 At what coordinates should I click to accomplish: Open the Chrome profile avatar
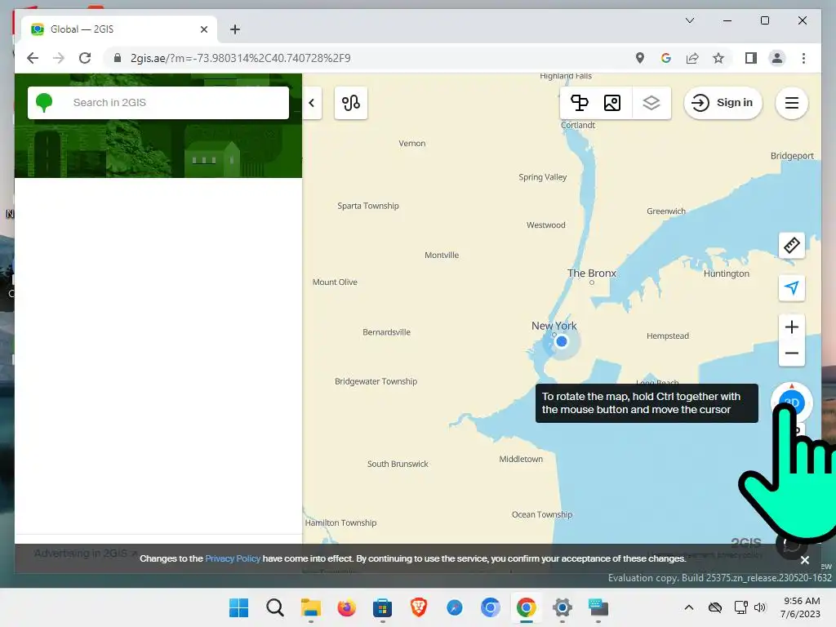(x=777, y=58)
